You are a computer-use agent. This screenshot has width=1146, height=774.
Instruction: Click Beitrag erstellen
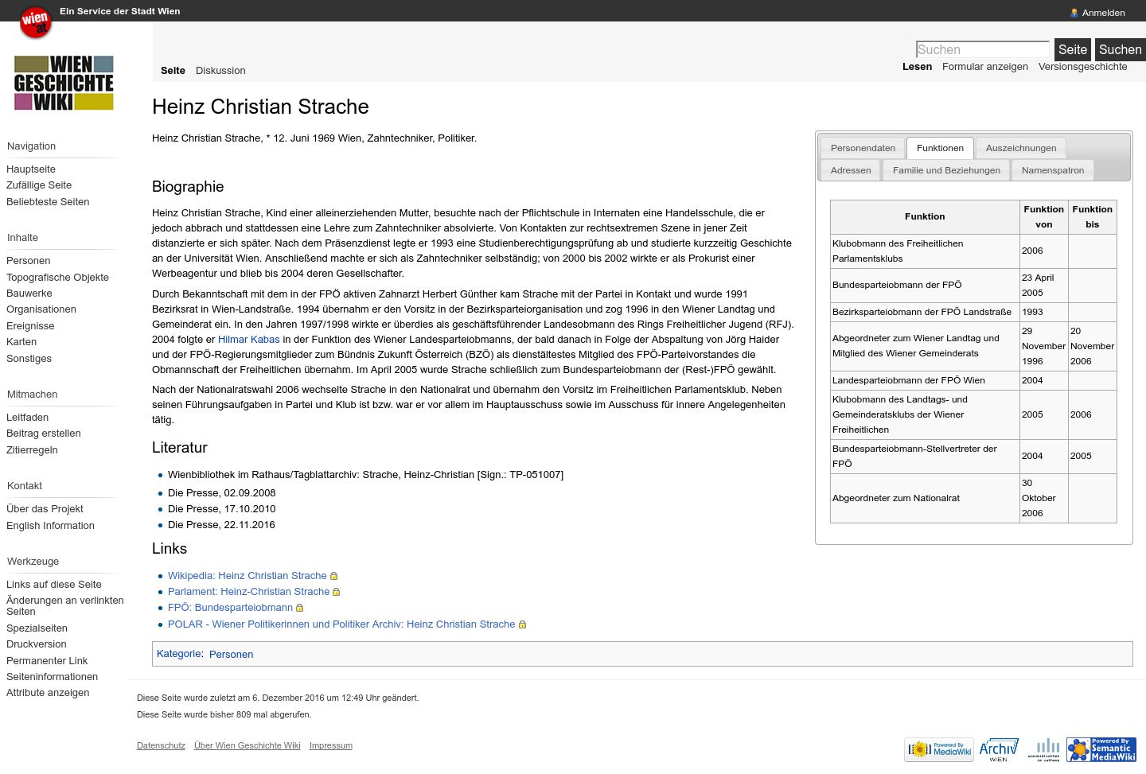click(44, 434)
